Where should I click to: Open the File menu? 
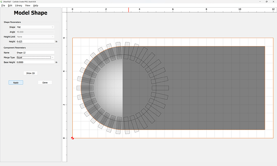click(3, 6)
